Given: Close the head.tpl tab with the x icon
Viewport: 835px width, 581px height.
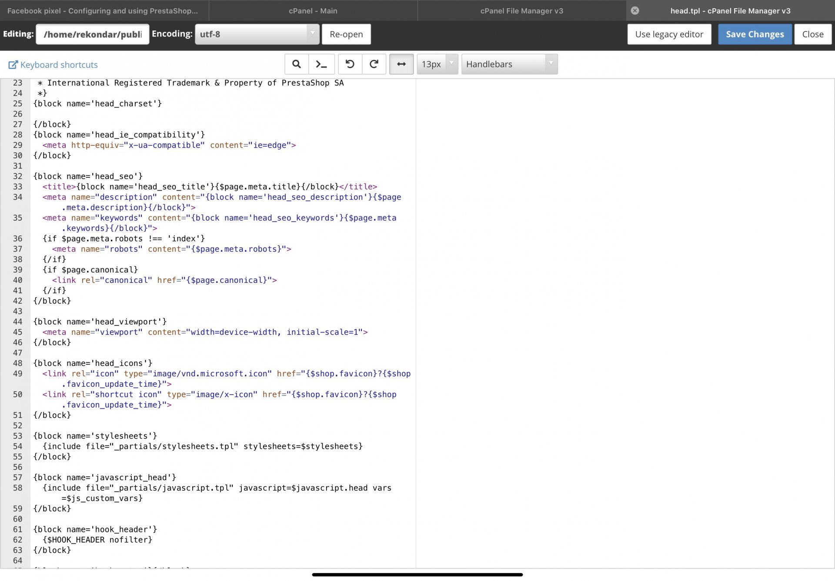Looking at the screenshot, I should 635,10.
